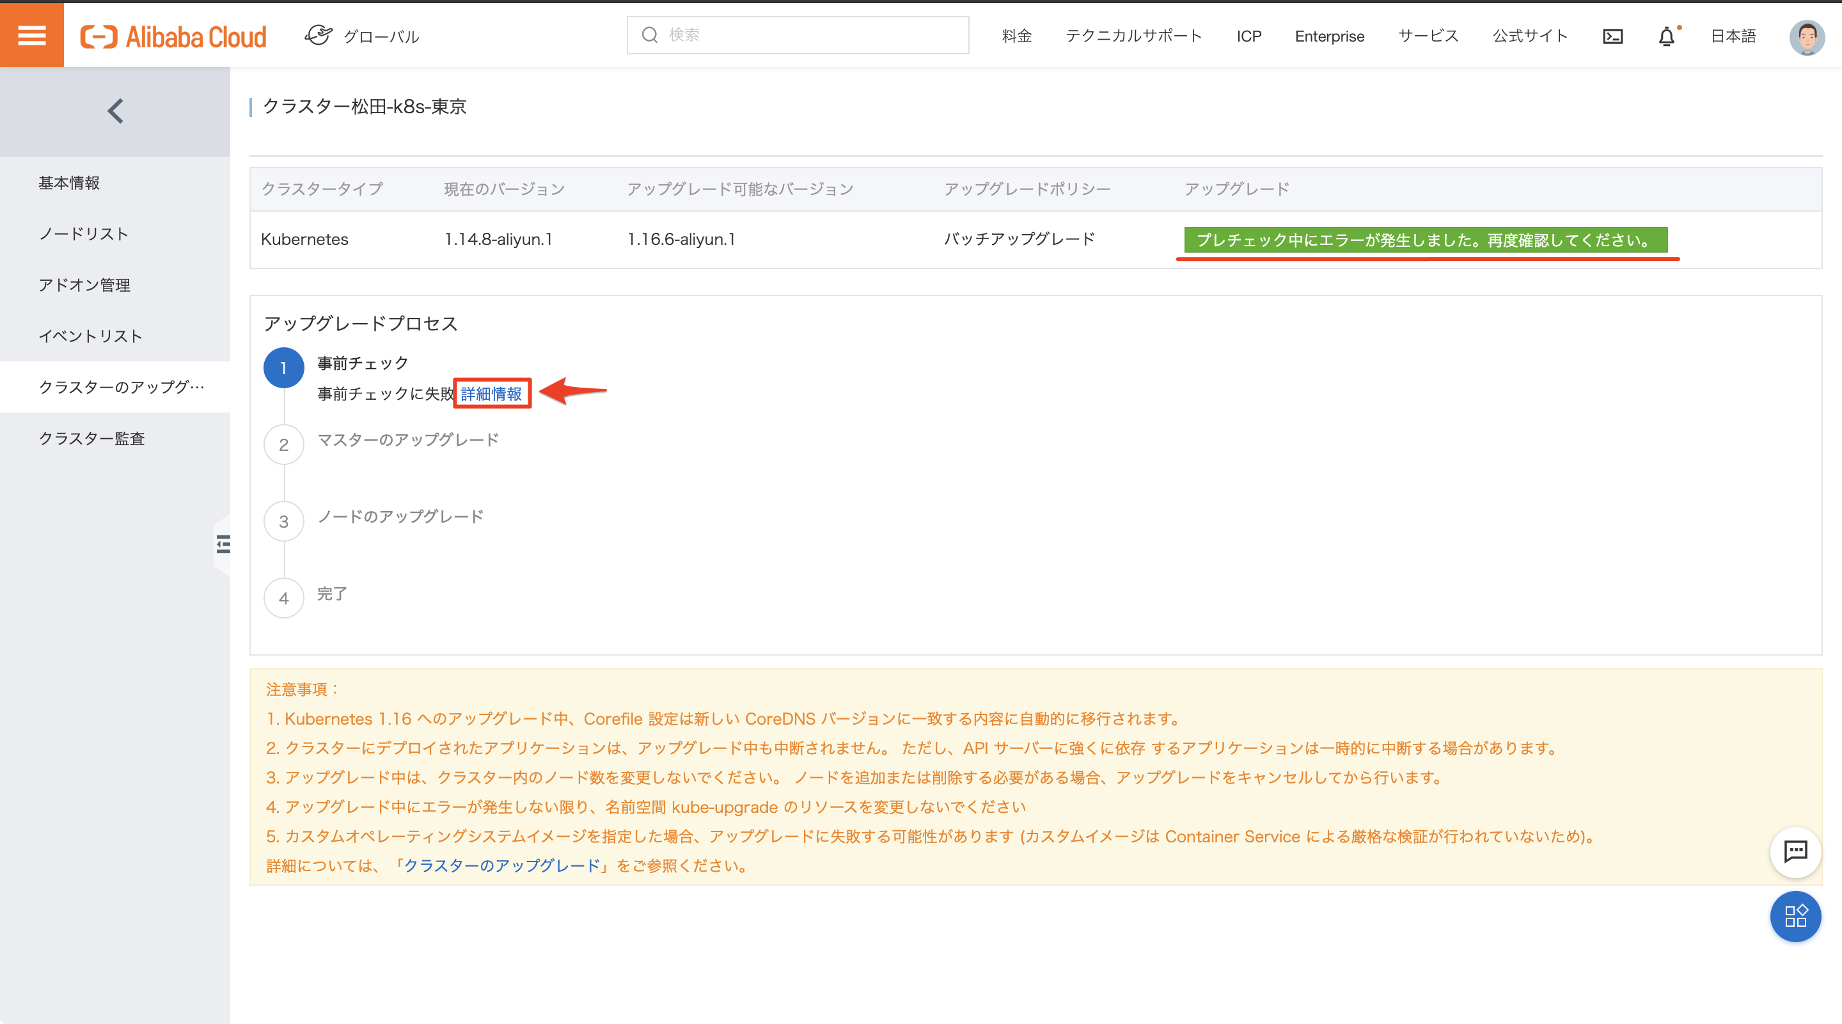Open クラスター監査 in the sidebar
This screenshot has width=1842, height=1024.
tap(91, 438)
